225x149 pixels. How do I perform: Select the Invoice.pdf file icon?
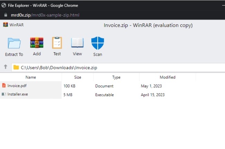click(4, 85)
